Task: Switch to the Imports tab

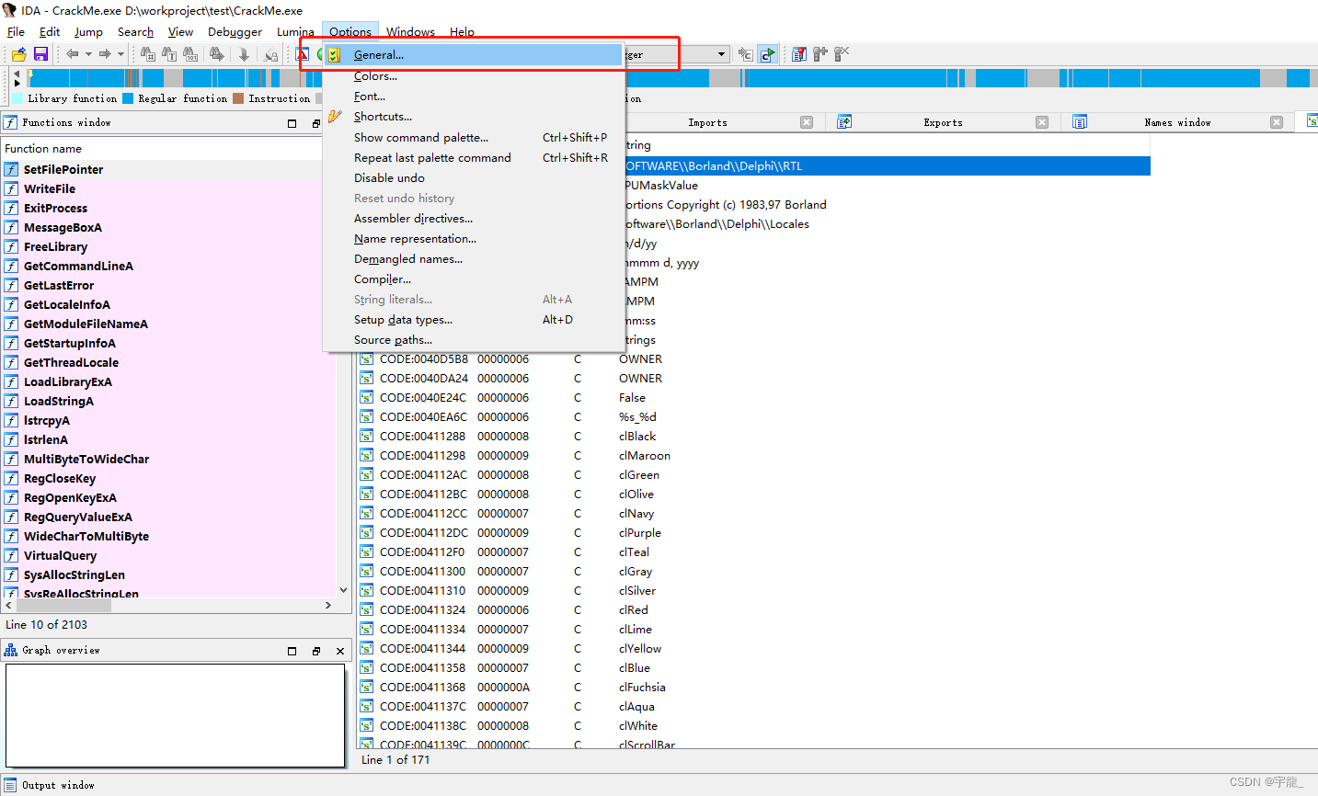Action: click(707, 122)
